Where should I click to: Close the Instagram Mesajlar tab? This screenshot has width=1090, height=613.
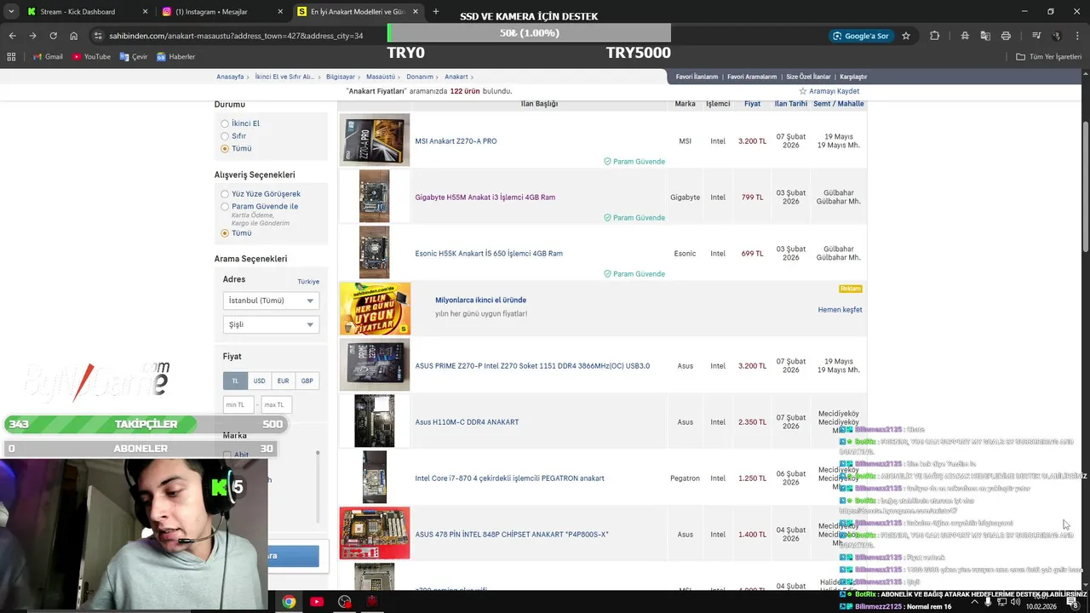(x=280, y=12)
